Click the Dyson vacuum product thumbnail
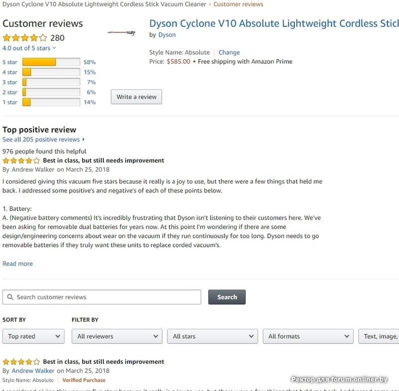This screenshot has width=399, height=391. point(122,33)
